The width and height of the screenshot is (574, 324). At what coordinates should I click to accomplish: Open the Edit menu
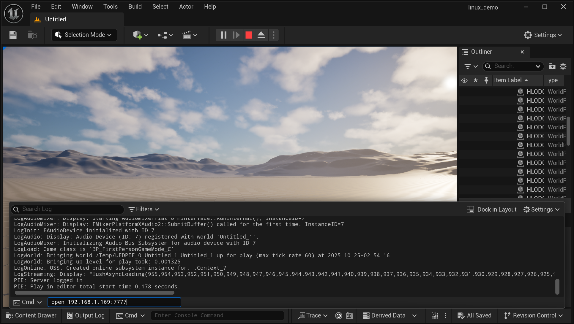click(x=56, y=7)
